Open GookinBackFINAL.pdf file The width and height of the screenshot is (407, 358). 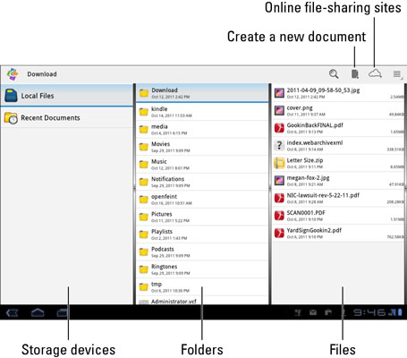tap(338, 128)
